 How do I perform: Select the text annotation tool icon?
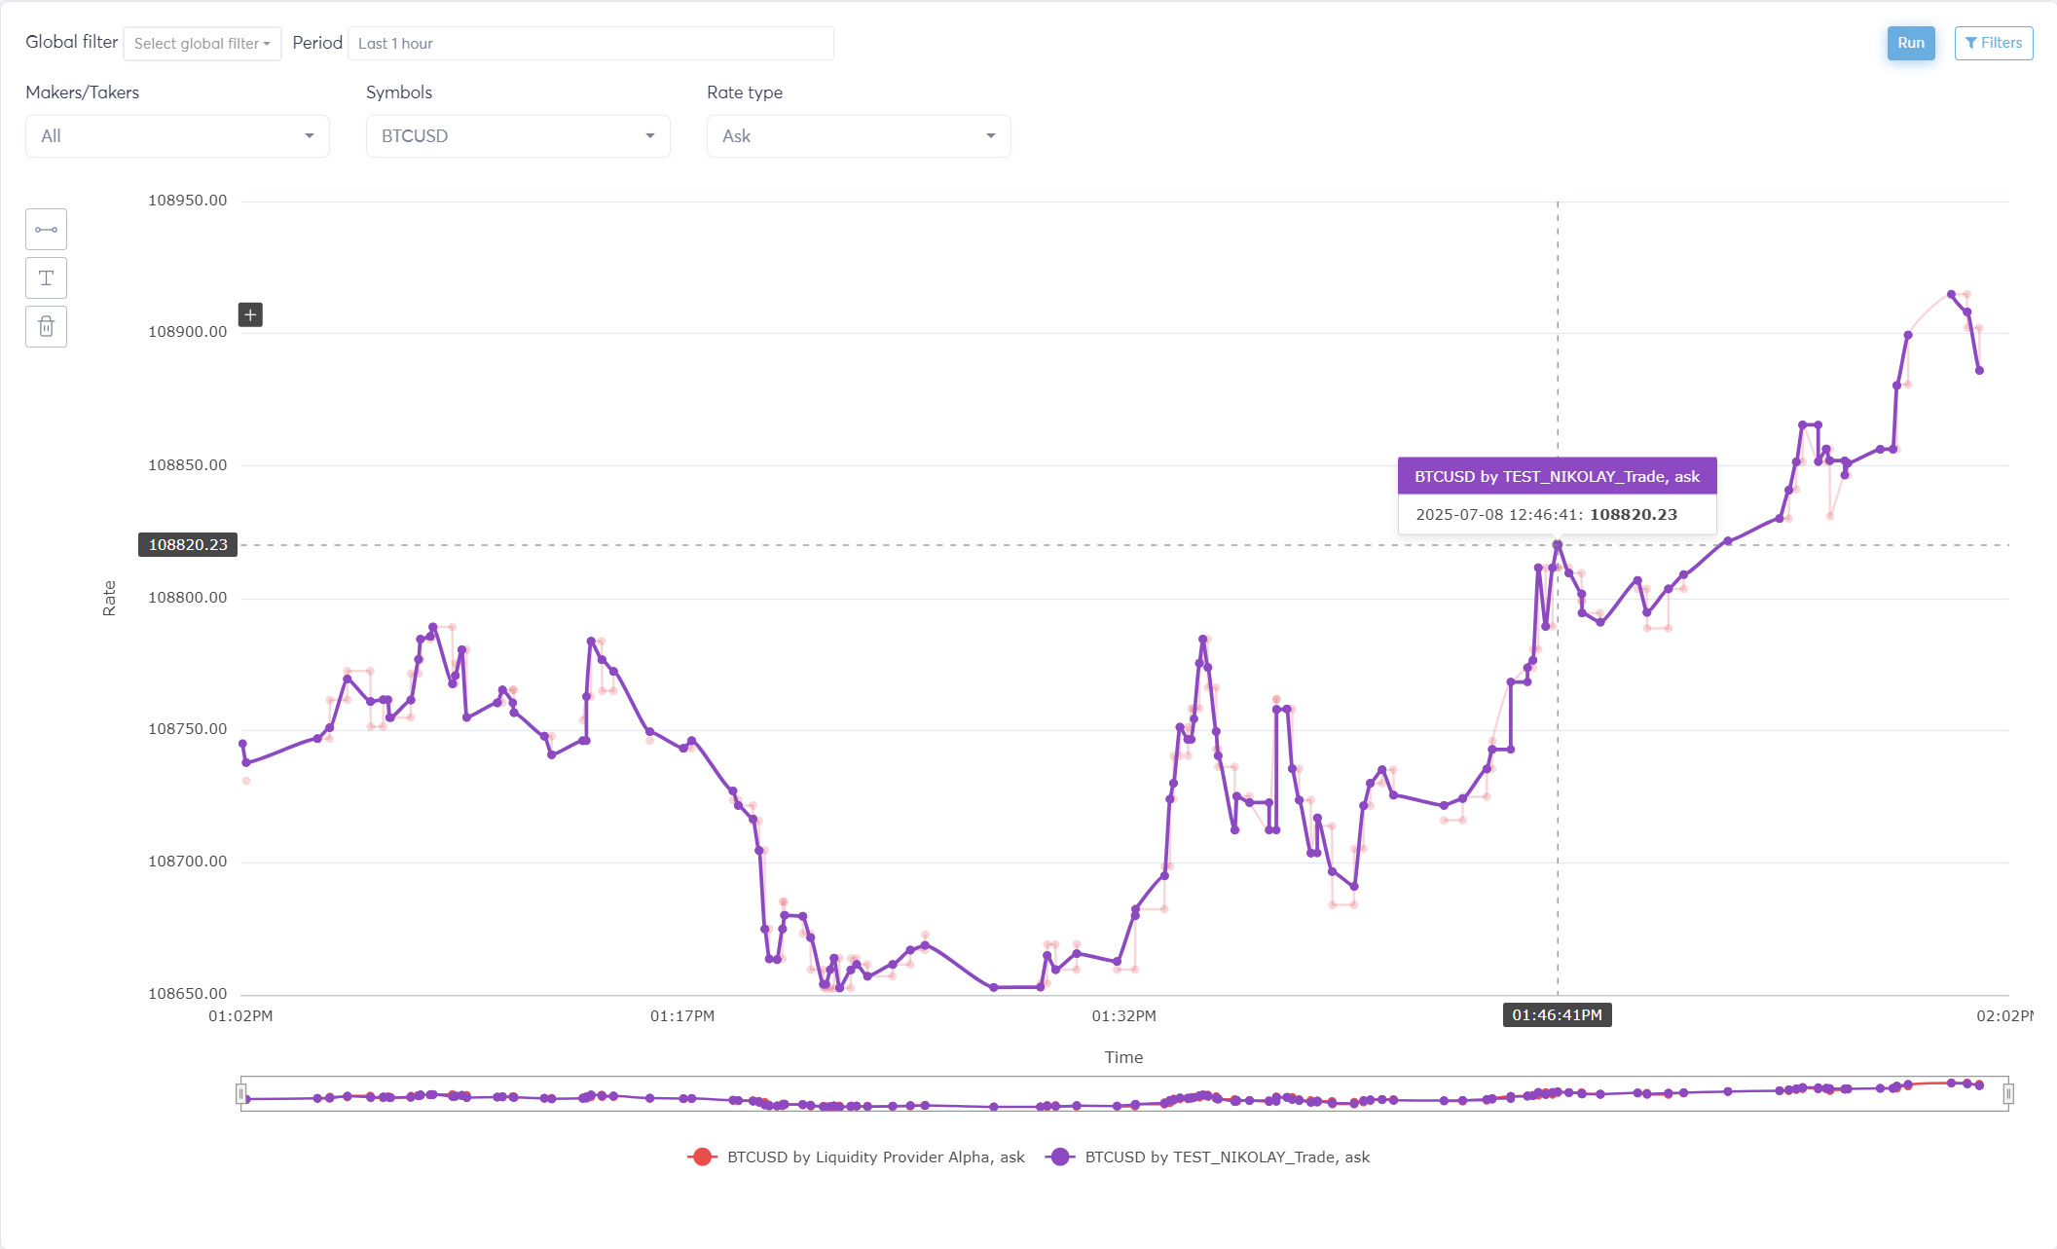(x=46, y=278)
